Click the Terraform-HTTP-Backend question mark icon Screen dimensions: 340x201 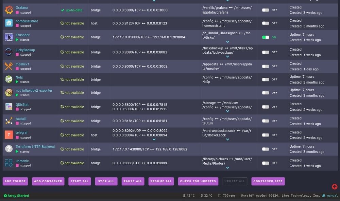point(9,149)
